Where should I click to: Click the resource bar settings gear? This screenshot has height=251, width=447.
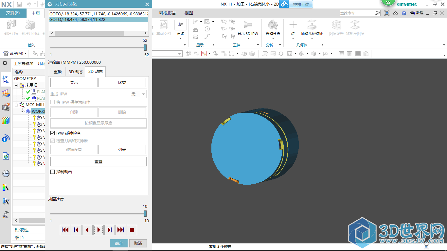5,63
